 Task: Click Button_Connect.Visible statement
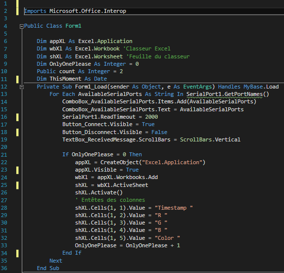(x=108, y=124)
